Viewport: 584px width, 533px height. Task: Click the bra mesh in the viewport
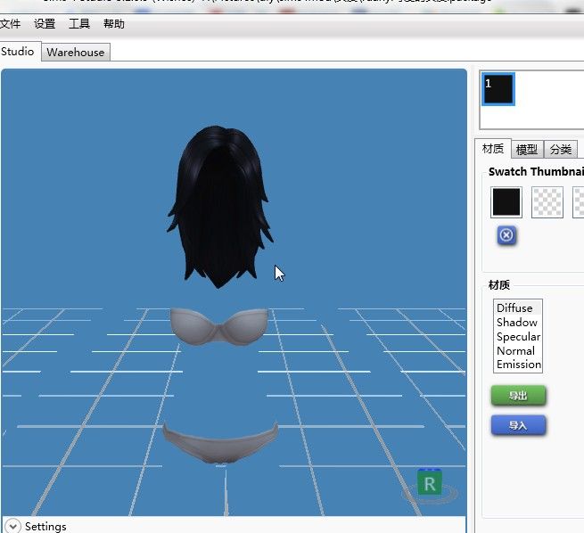pyautogui.click(x=219, y=325)
